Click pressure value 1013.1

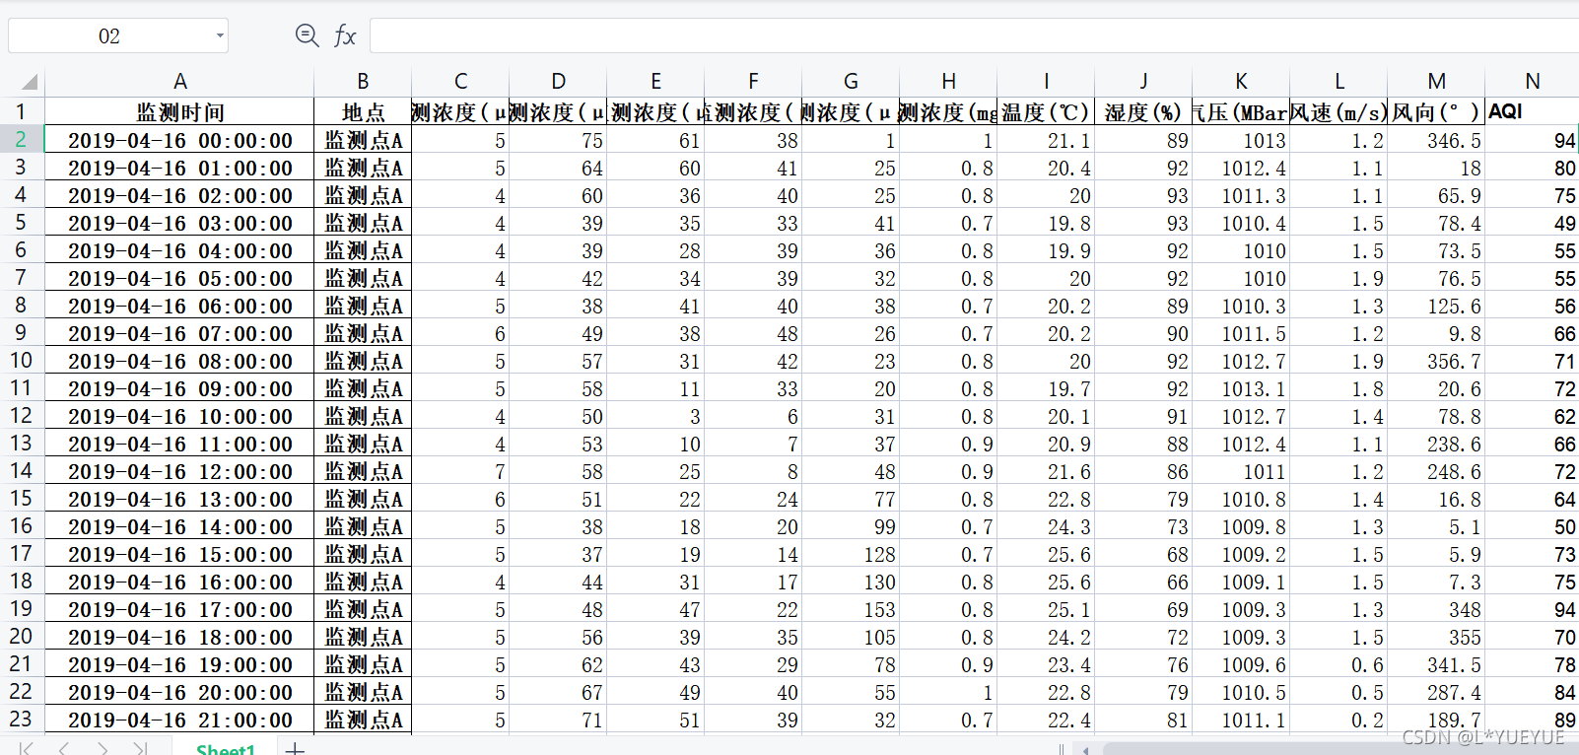[1241, 388]
